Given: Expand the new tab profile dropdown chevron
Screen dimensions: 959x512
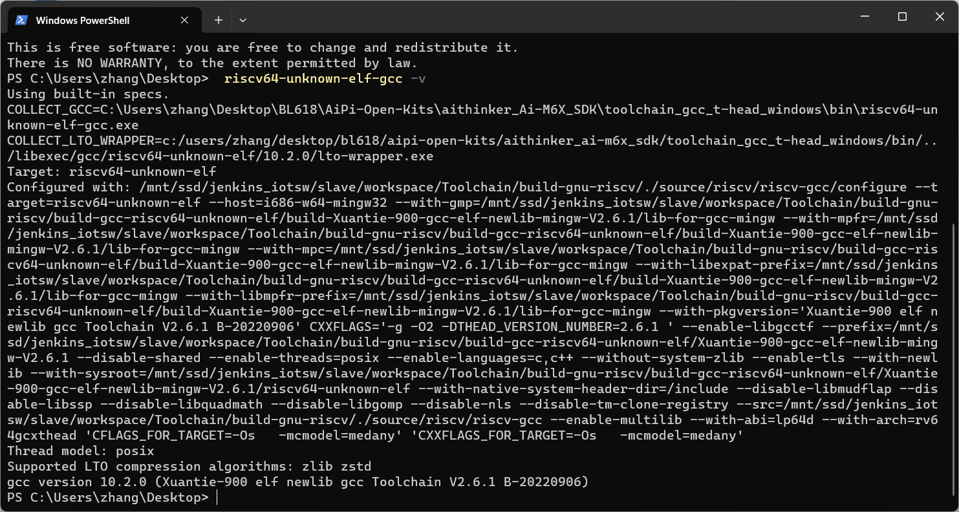Looking at the screenshot, I should [x=242, y=20].
